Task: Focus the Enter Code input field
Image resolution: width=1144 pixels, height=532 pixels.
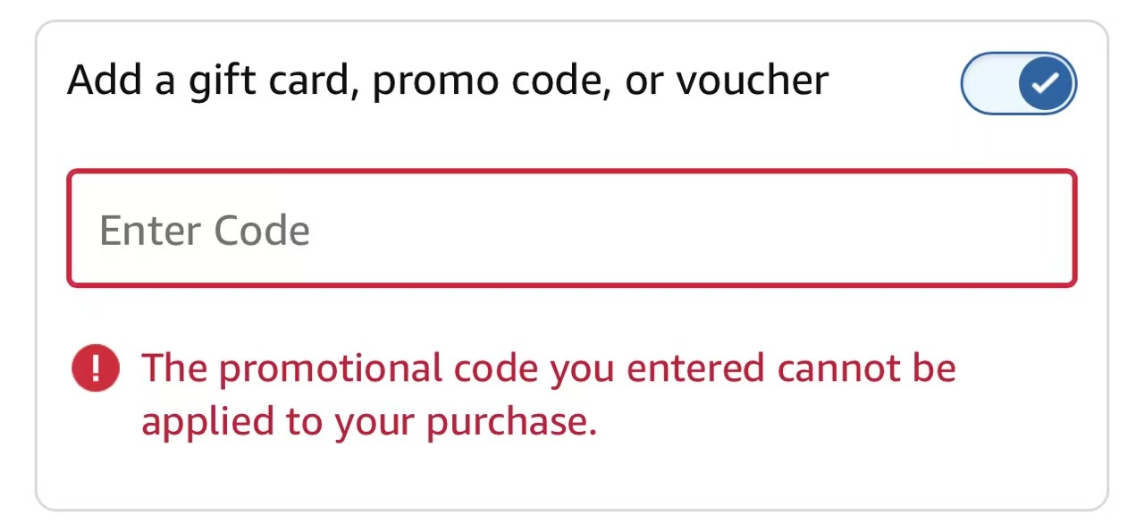Action: point(572,229)
